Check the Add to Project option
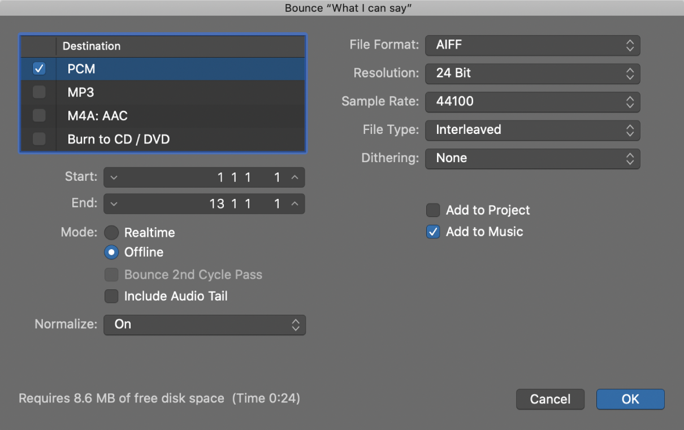The height and width of the screenshot is (430, 684). pyautogui.click(x=432, y=210)
